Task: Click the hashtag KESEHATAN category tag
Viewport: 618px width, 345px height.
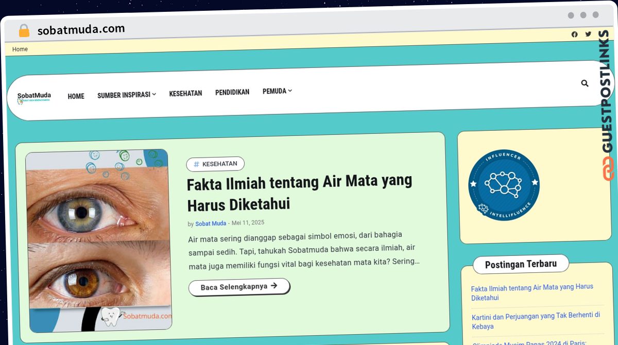Action: (x=215, y=164)
